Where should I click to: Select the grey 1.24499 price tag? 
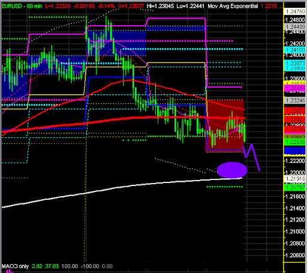295,26
